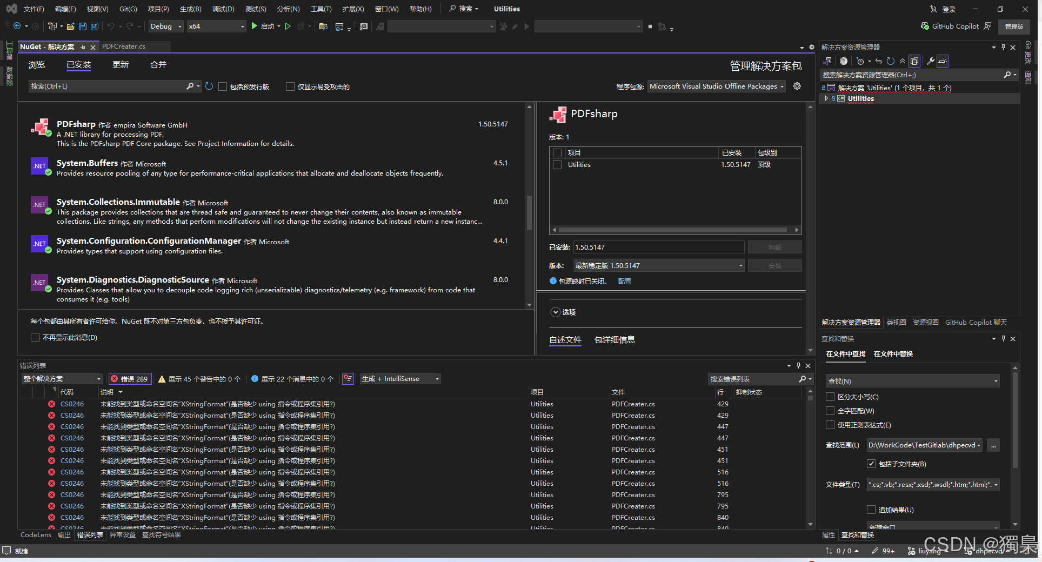1042x562 pixels.
Task: Click Start Without Debugging outline play icon
Action: (288, 26)
